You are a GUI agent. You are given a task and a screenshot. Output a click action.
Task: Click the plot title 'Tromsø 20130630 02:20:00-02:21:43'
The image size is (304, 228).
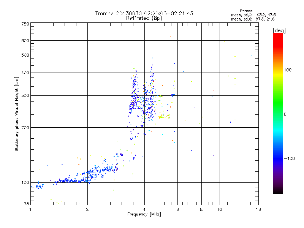click(144, 13)
